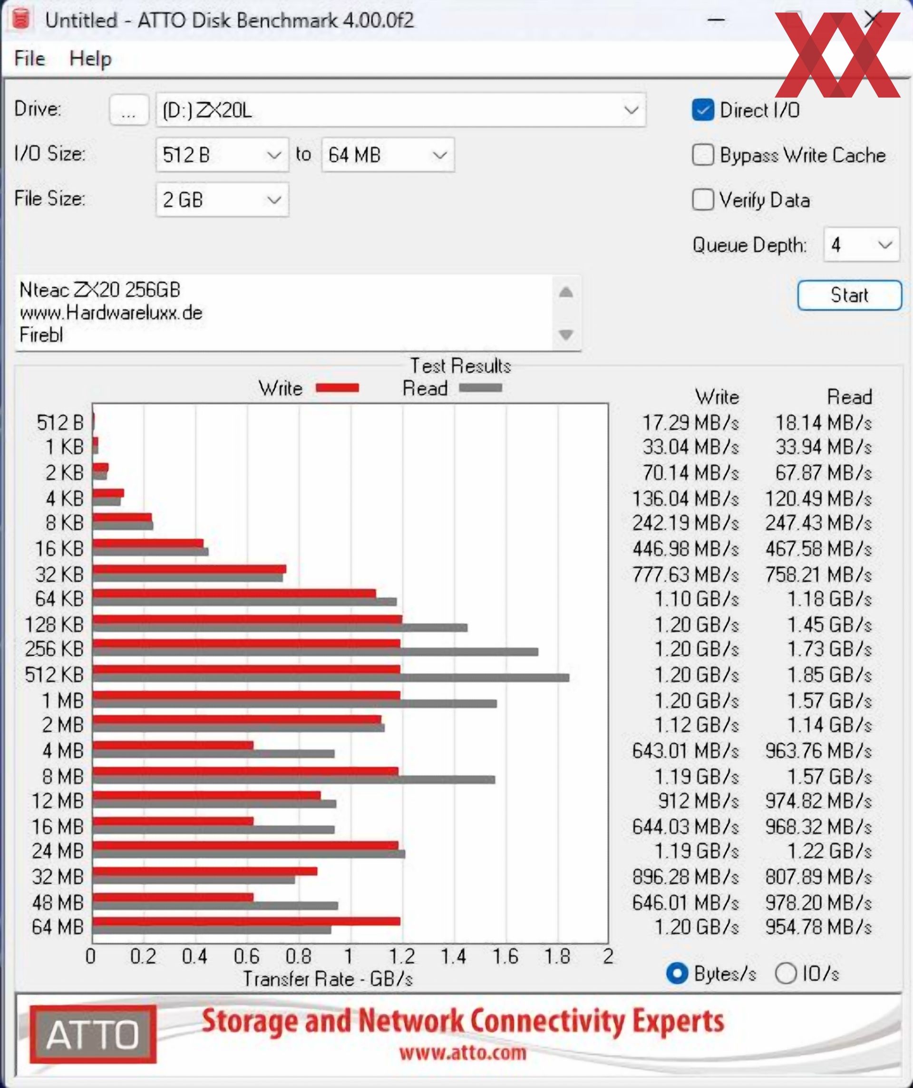This screenshot has width=913, height=1088.
Task: Click the 963.76 MB/s read value
Action: click(818, 750)
